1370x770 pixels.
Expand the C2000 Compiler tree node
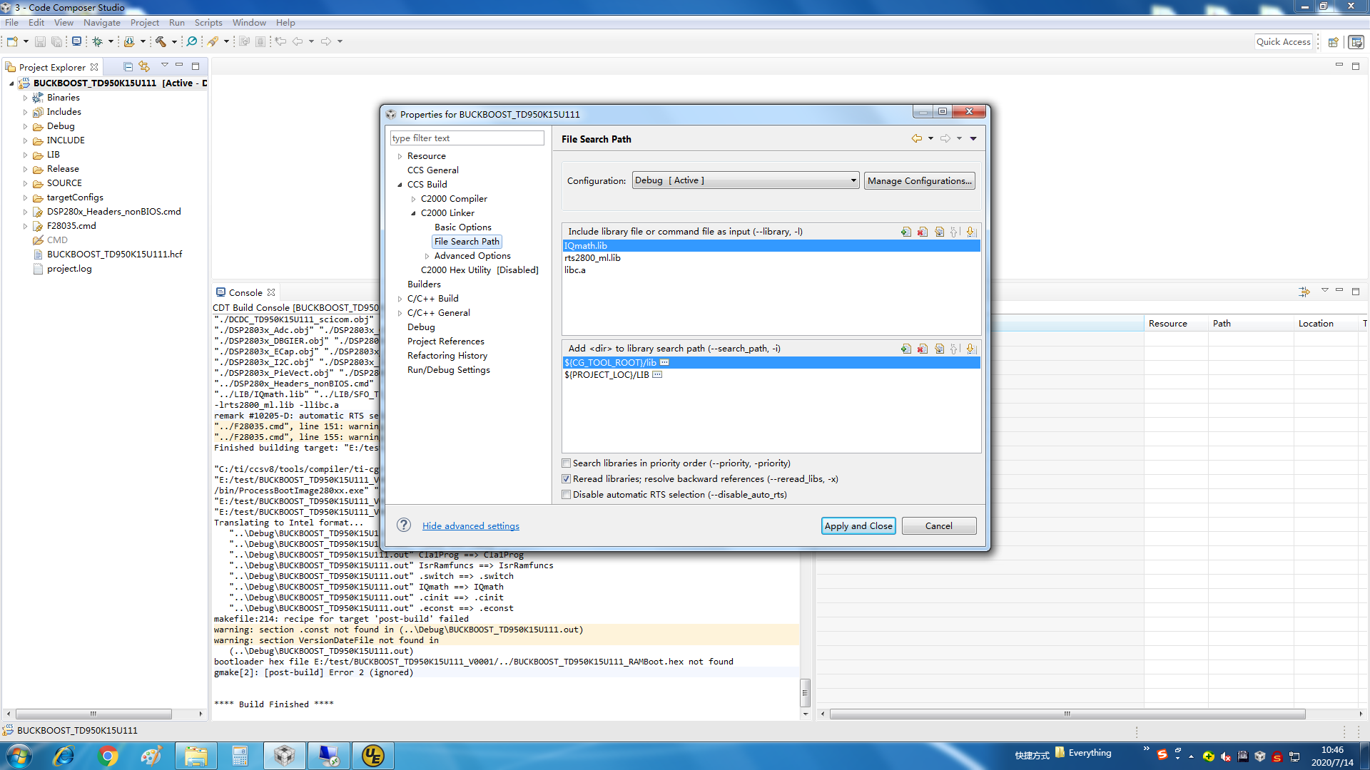[x=413, y=198]
